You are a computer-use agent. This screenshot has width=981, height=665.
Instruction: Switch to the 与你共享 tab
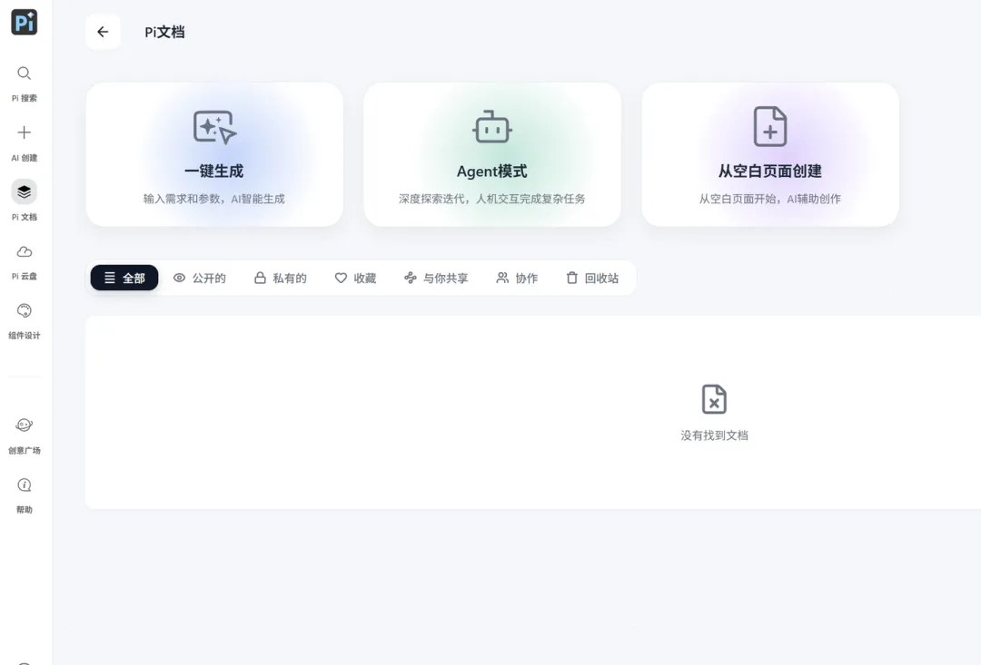[436, 278]
